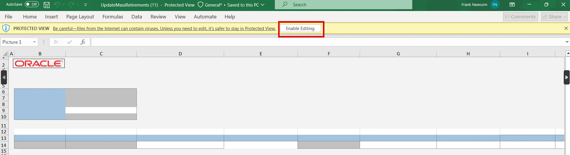Toggle the AutoSave switch
The image size is (570, 155).
(x=32, y=4)
